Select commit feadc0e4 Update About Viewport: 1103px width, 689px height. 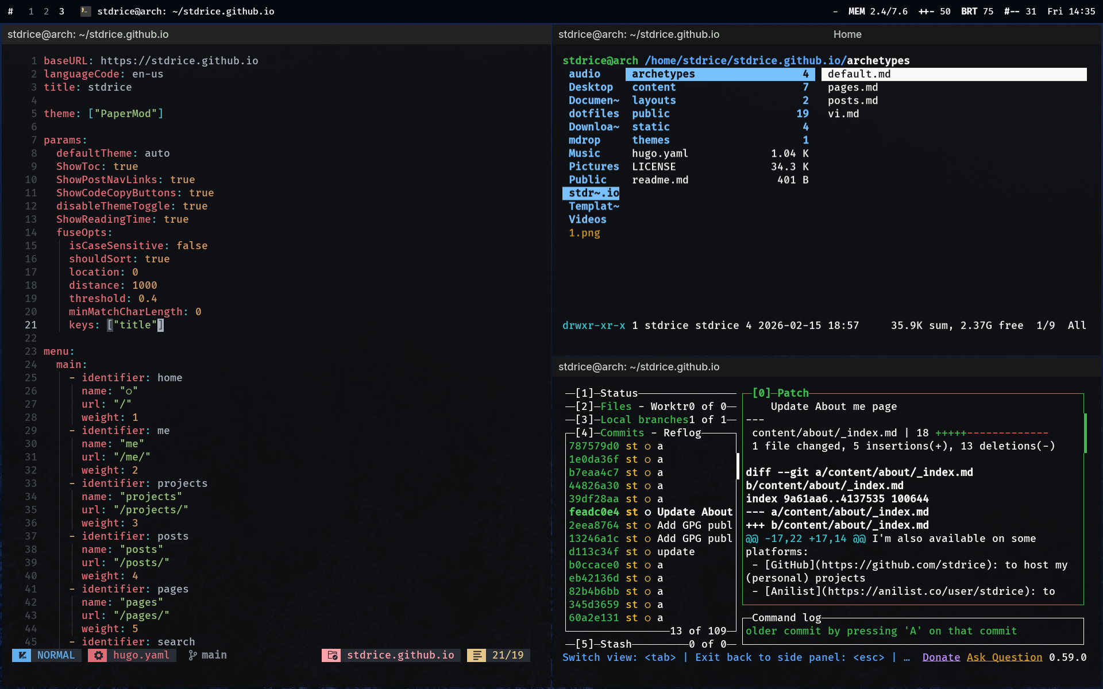pos(651,512)
